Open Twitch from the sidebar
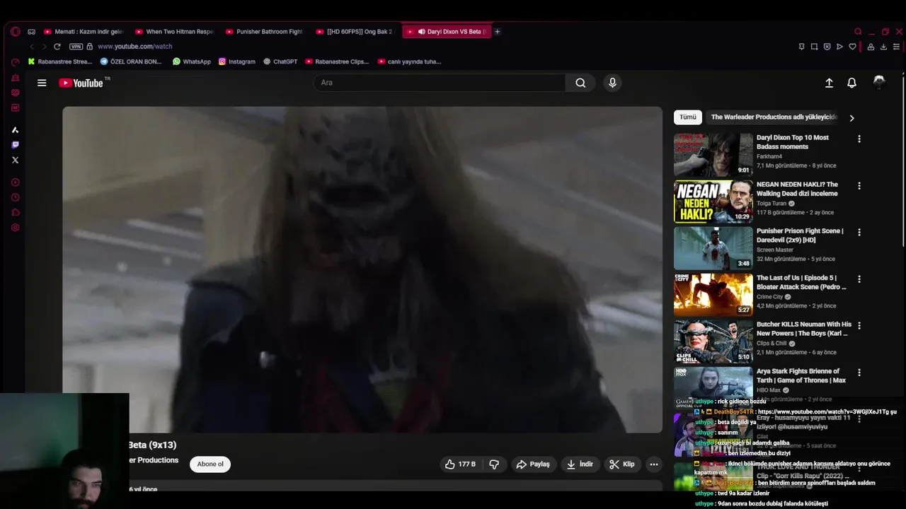Image resolution: width=906 pixels, height=509 pixels. 16,145
